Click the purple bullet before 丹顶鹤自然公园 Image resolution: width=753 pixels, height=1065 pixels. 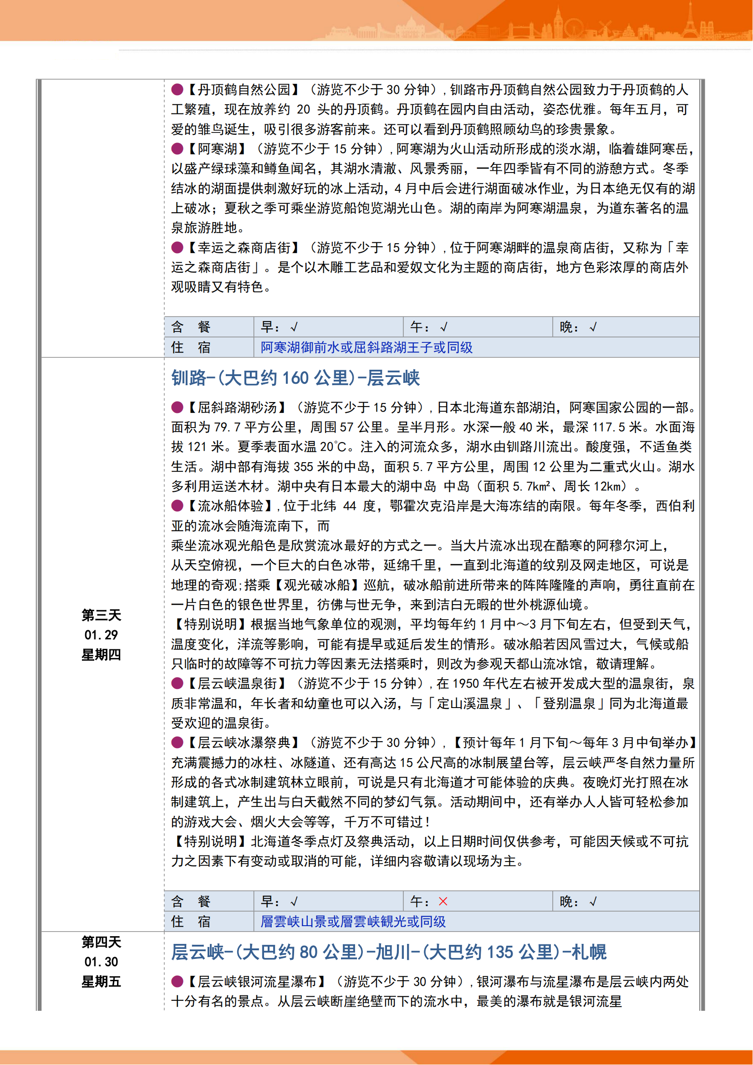[177, 90]
